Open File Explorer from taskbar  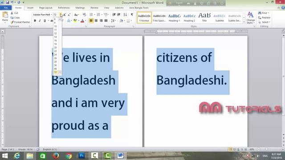pyautogui.click(x=30, y=156)
